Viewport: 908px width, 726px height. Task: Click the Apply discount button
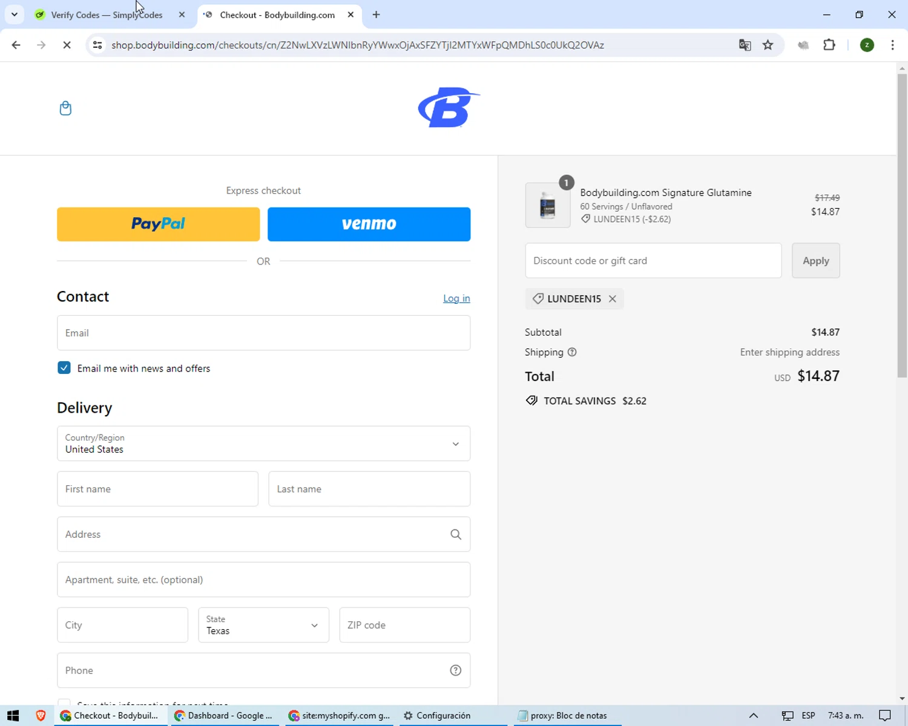(815, 261)
